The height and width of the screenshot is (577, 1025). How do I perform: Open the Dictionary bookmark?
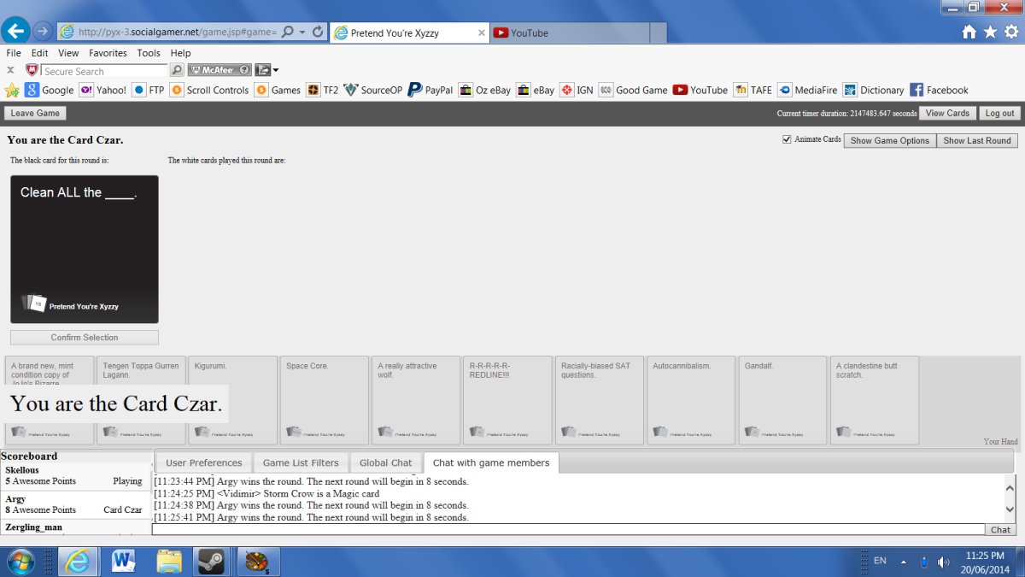[x=873, y=90]
